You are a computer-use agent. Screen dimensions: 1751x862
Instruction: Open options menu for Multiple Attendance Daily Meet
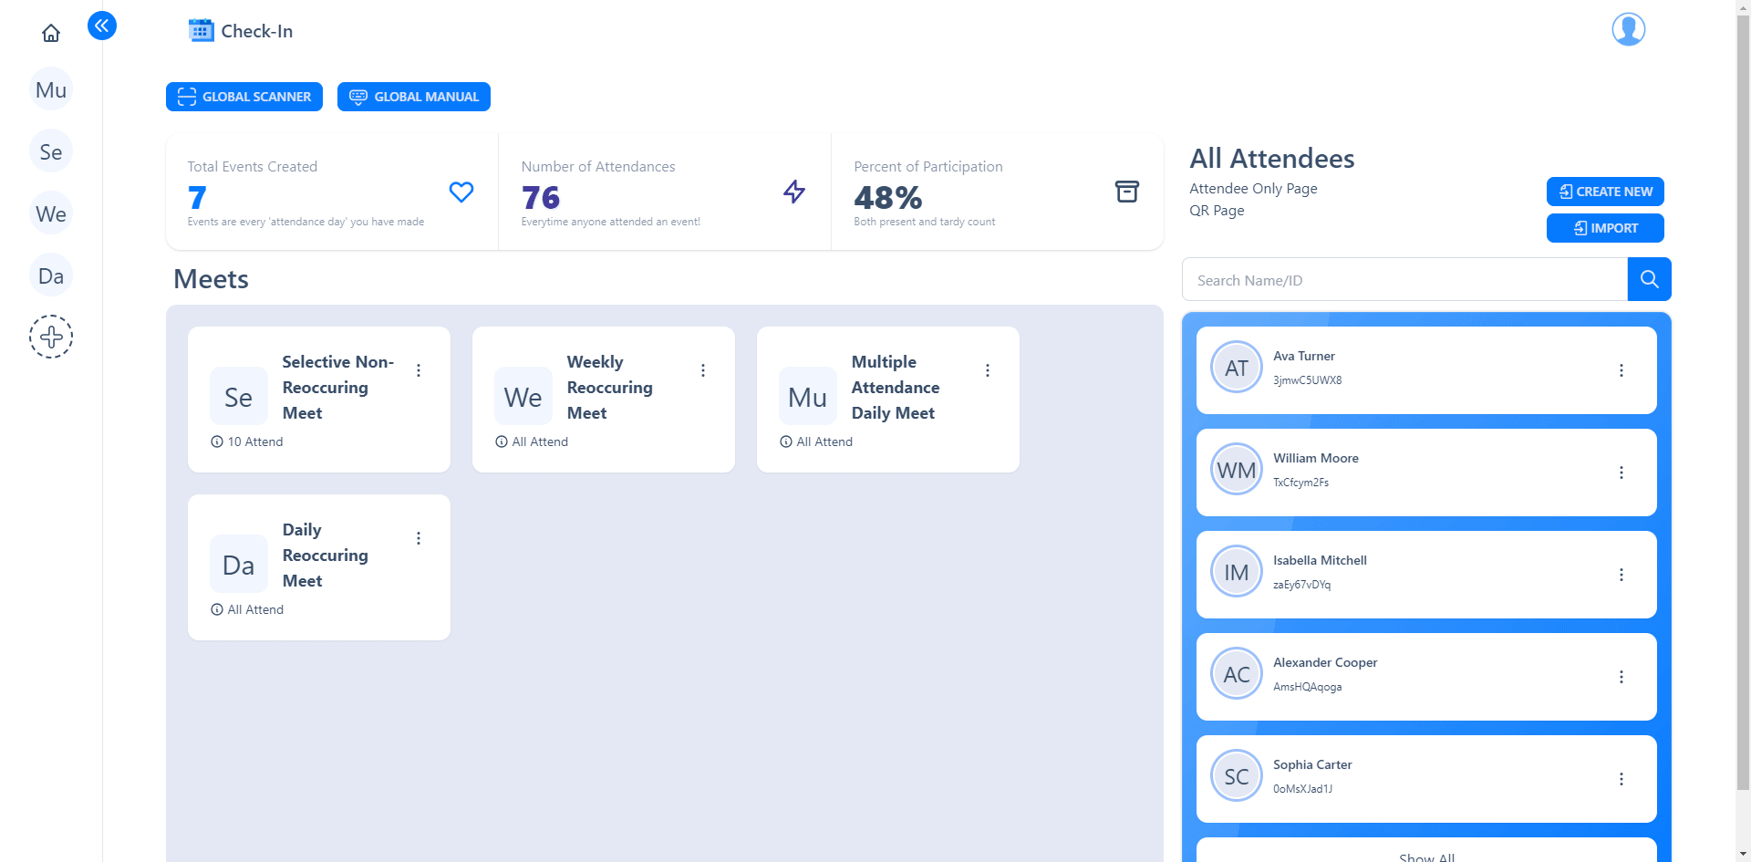(x=988, y=370)
